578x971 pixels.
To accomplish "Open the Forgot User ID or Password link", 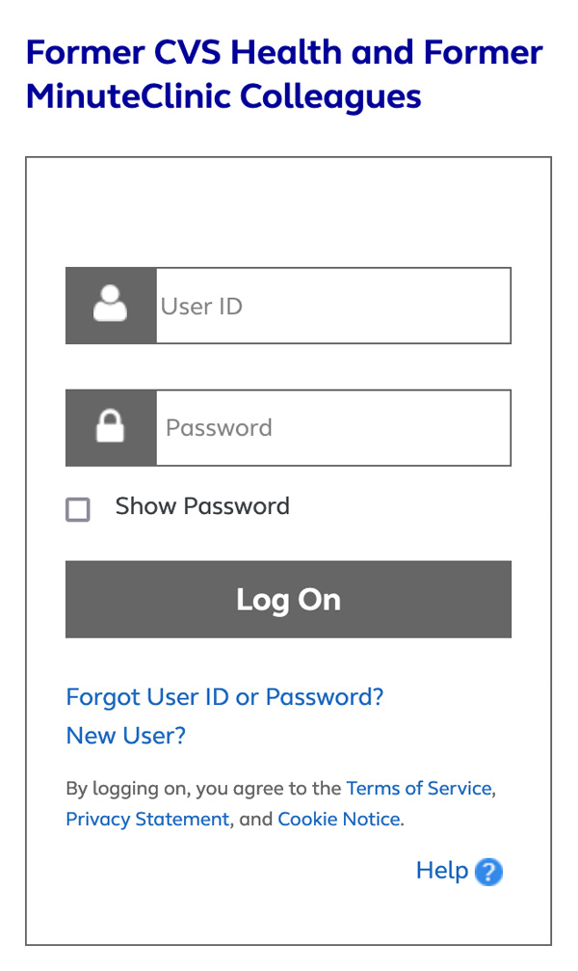I will (224, 697).
